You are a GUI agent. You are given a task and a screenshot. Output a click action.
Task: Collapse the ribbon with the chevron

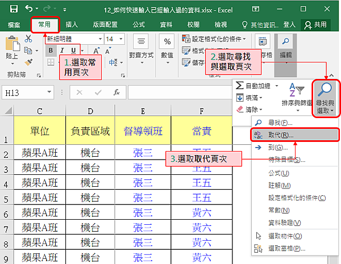331,76
